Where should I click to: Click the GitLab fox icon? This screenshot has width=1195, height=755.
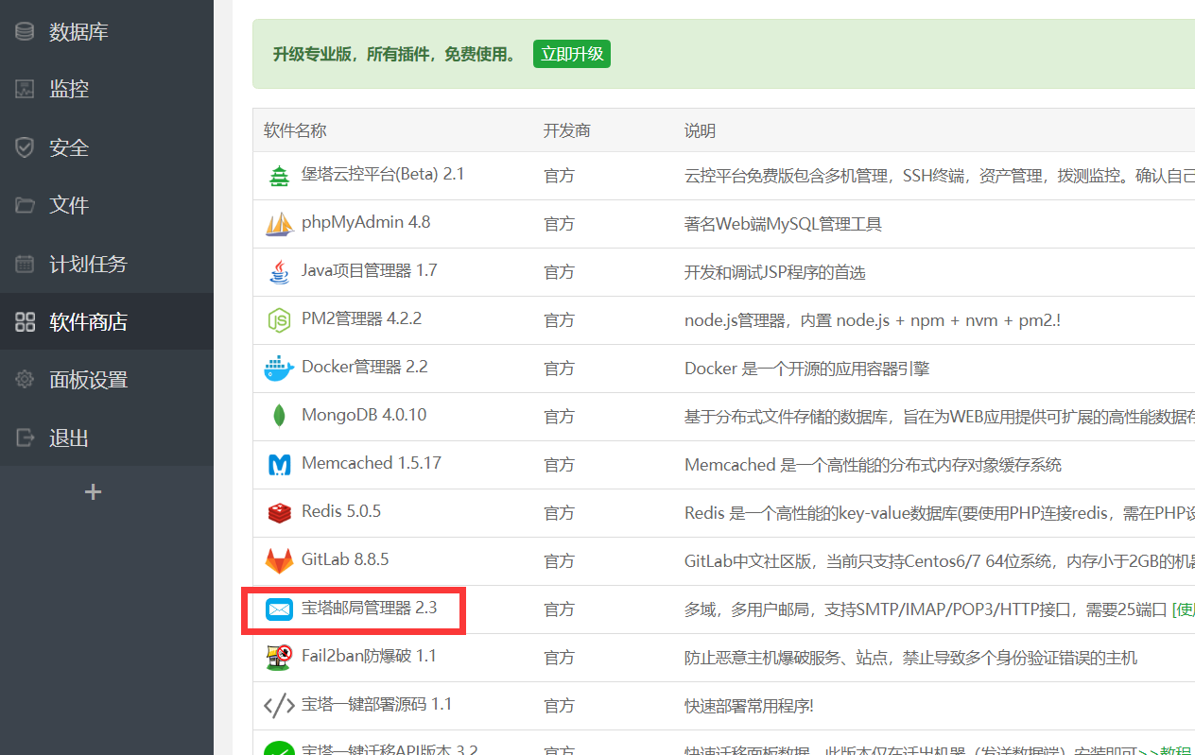(279, 561)
